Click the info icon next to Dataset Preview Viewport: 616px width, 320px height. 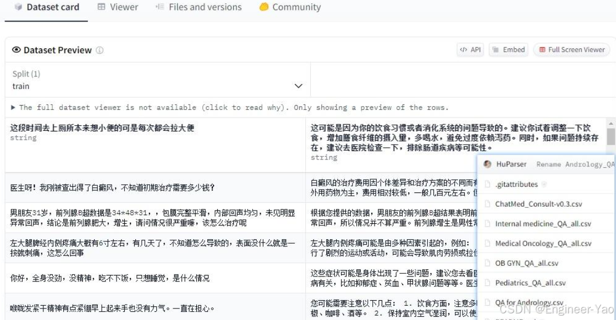100,50
